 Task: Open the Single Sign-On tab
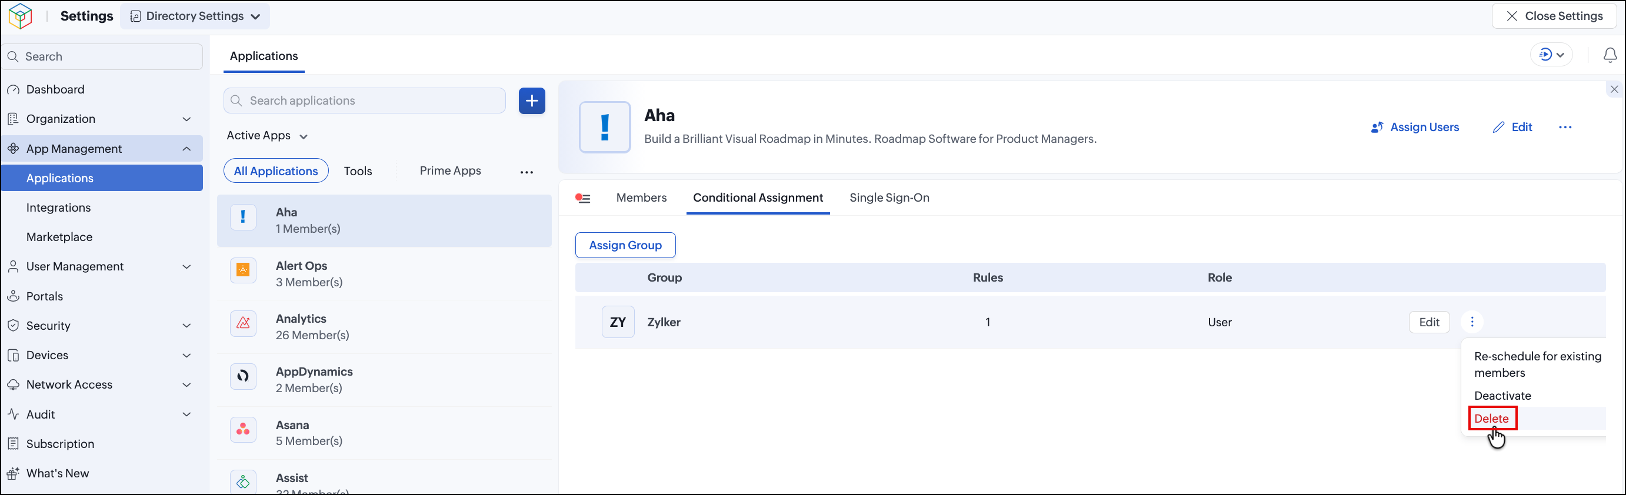click(889, 198)
